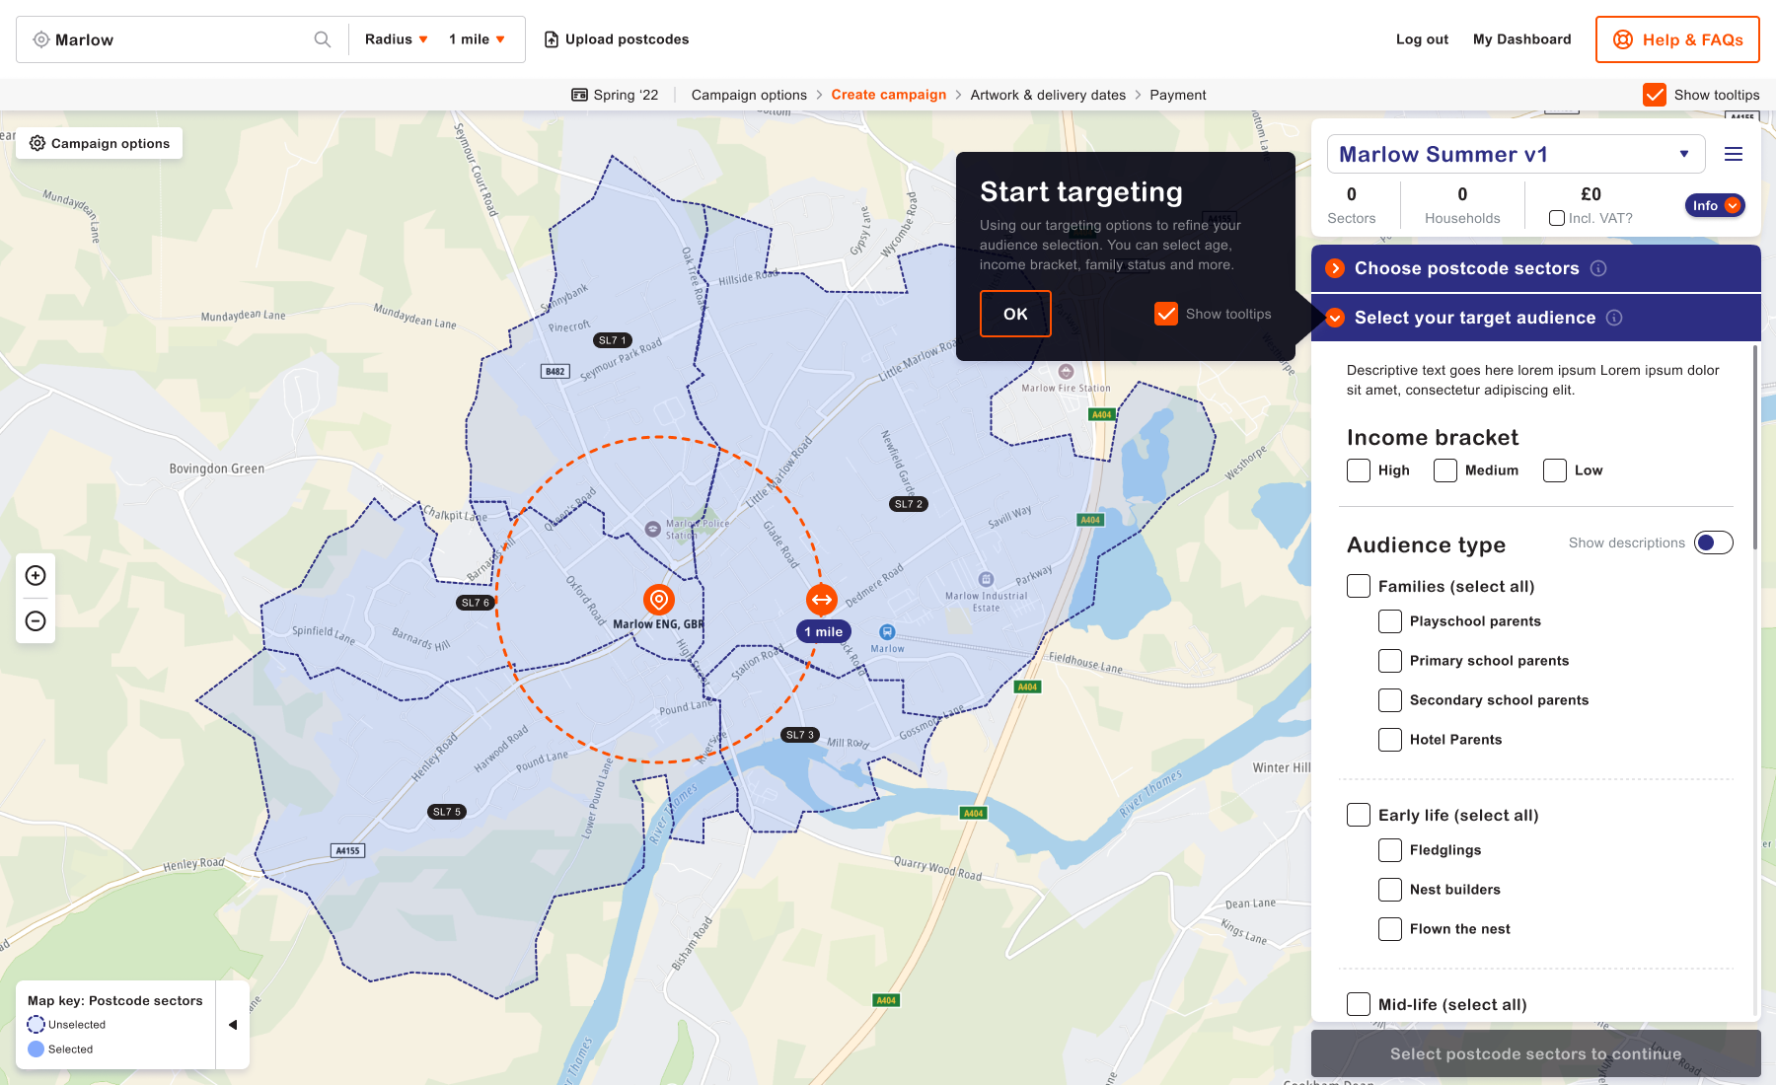Check Flown the nest audience type
The width and height of the screenshot is (1776, 1085).
pos(1390,929)
